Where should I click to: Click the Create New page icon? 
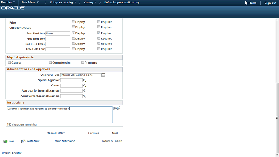click(x=23, y=141)
